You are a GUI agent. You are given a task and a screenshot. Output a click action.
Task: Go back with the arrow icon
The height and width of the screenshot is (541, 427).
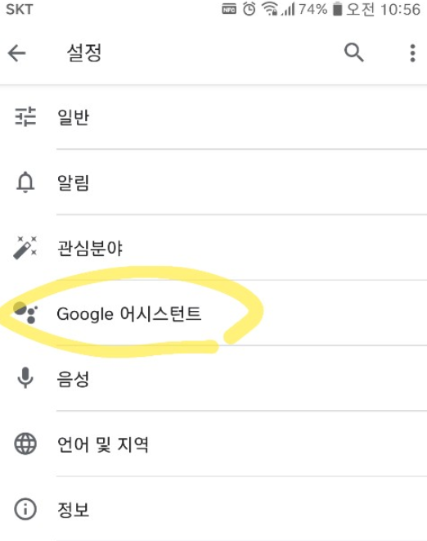pyautogui.click(x=17, y=53)
